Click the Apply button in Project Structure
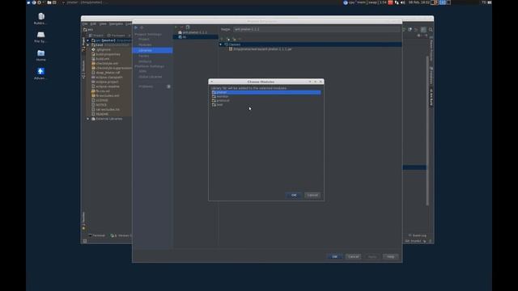This screenshot has width=518, height=291. (372, 256)
